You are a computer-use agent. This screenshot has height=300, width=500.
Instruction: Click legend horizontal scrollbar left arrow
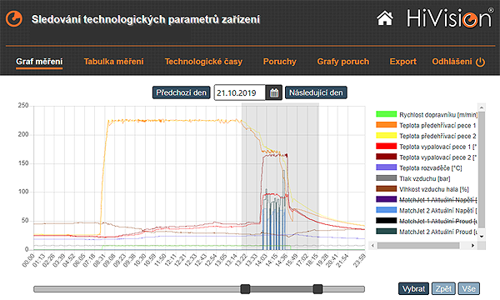click(x=372, y=245)
